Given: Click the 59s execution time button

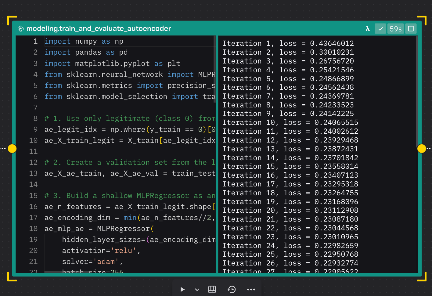Looking at the screenshot, I should 395,28.
